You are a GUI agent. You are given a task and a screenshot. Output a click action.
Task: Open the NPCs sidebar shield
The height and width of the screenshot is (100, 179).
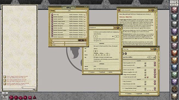(174, 53)
